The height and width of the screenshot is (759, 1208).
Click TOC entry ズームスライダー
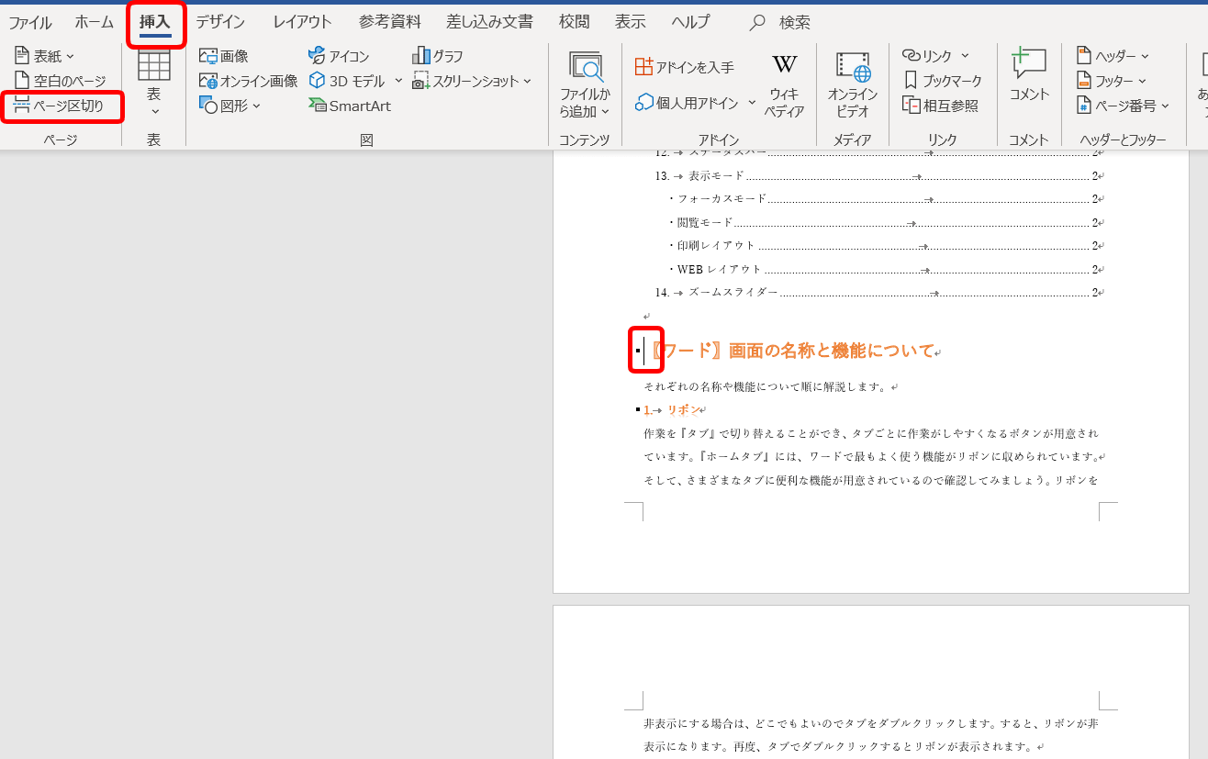point(733,293)
